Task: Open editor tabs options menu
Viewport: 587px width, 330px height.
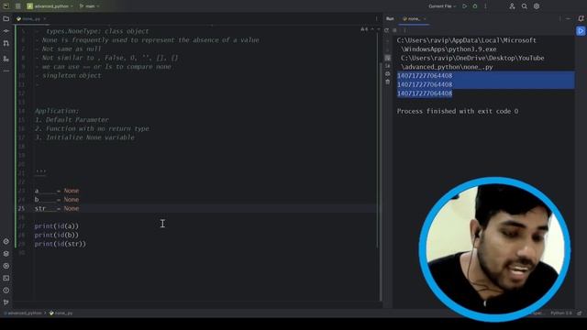Action: (x=376, y=18)
